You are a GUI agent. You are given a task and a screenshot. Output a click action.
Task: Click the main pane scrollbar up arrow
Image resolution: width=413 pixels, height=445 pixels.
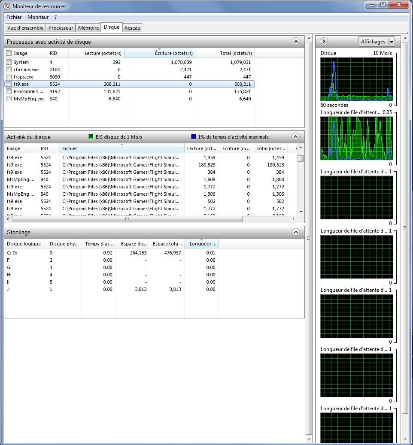309,38
